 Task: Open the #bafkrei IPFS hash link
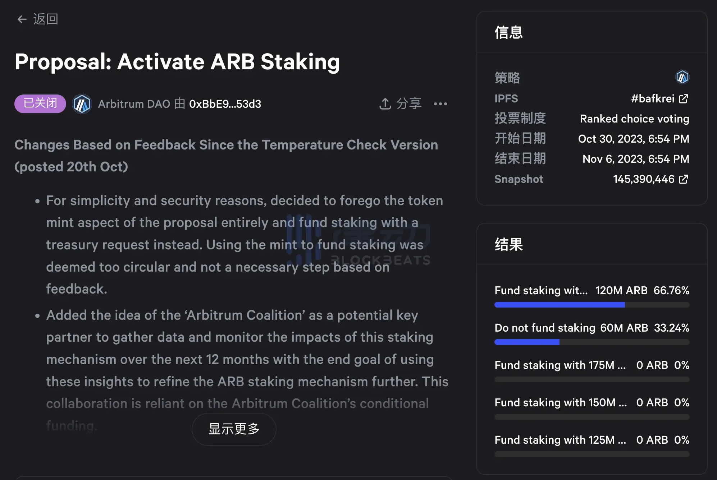(x=652, y=98)
